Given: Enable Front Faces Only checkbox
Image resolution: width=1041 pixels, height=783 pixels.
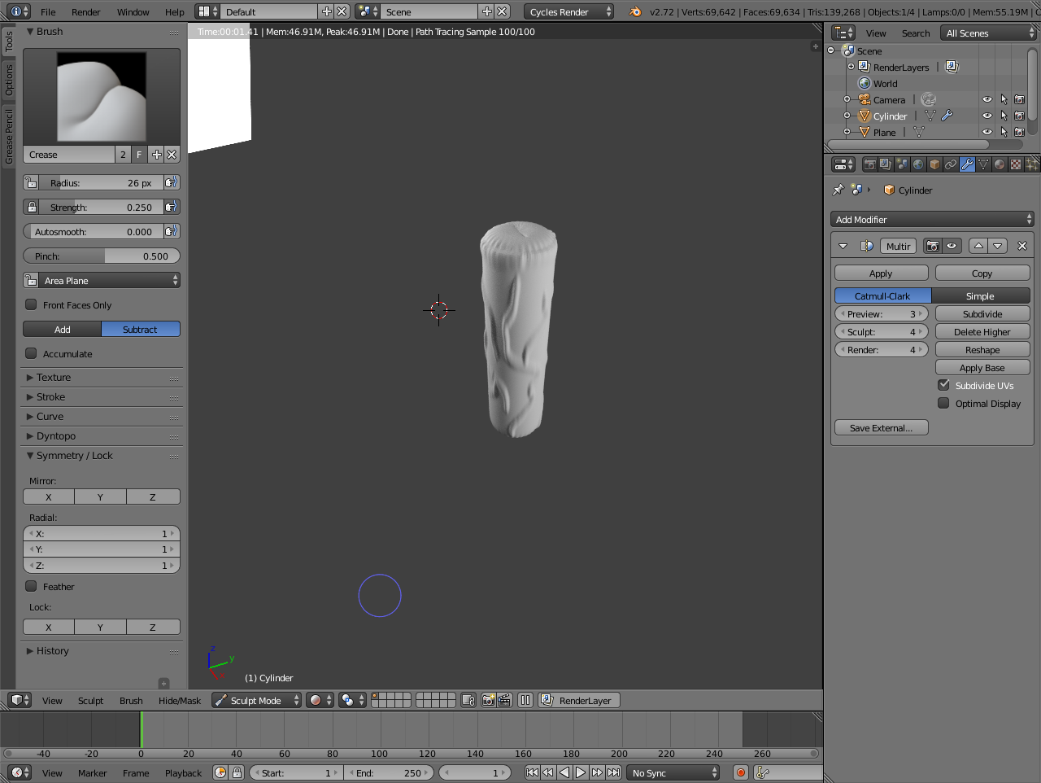Looking at the screenshot, I should point(31,304).
